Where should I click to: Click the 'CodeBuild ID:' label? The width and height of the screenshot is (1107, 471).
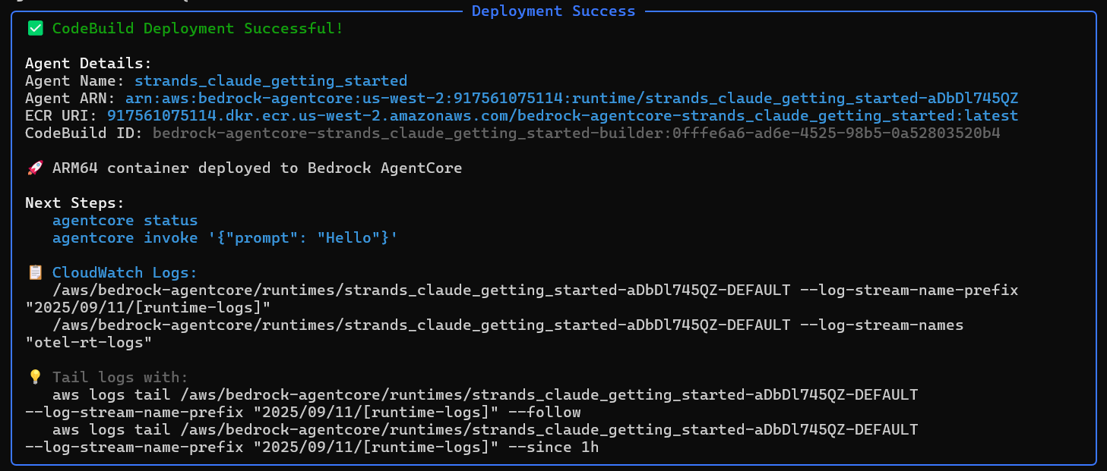[84, 133]
